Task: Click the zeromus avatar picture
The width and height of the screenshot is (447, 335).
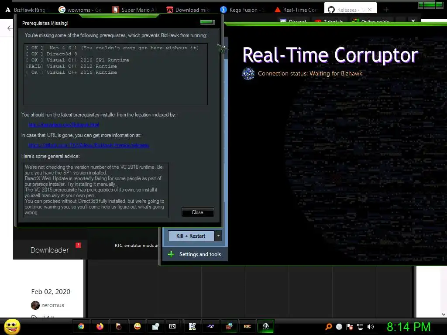Action: point(35,305)
